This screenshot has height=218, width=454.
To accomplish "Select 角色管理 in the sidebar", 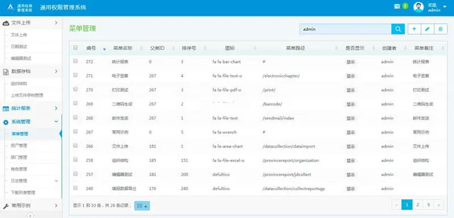I will click(x=19, y=169).
